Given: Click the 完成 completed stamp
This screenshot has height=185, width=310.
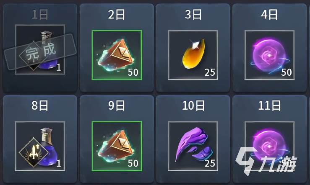Looking at the screenshot, I should (x=40, y=52).
